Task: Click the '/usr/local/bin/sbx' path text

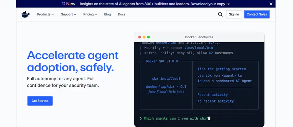Action: click(166, 92)
